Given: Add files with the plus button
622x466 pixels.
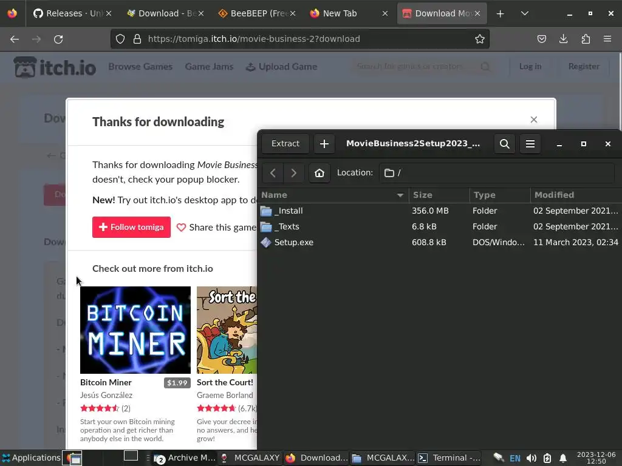Looking at the screenshot, I should pyautogui.click(x=324, y=143).
